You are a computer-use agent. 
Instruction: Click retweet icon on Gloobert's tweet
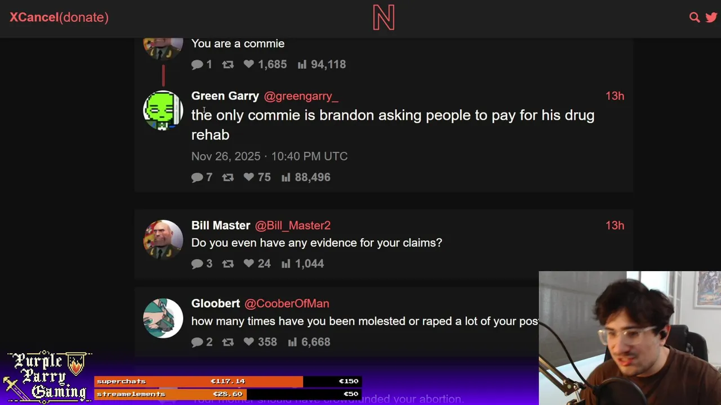(228, 342)
